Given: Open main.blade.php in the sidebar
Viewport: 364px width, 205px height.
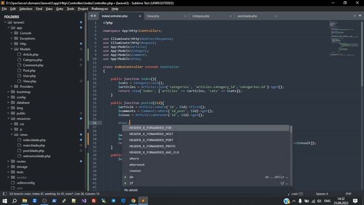Looking at the screenshot, I should 34,145.
